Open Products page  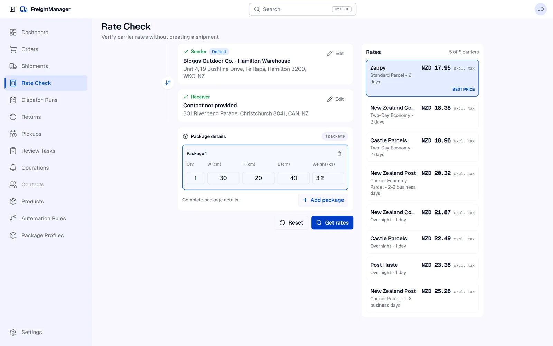(x=46, y=202)
